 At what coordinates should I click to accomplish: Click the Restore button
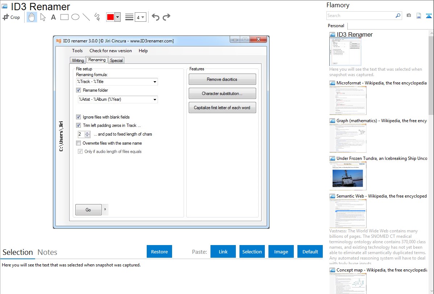coord(159,252)
